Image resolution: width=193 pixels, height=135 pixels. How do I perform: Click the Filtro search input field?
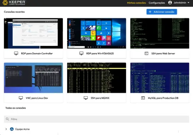click(96, 119)
